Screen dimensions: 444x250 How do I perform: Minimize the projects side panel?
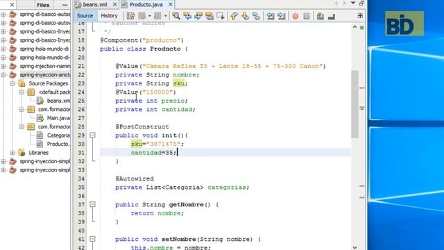coord(65,5)
